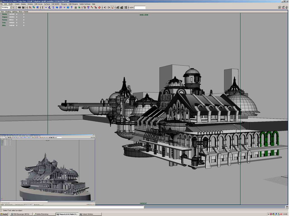The height and width of the screenshot is (216, 290).
Task: Click the Show menu in viewport
Action: [21, 12]
